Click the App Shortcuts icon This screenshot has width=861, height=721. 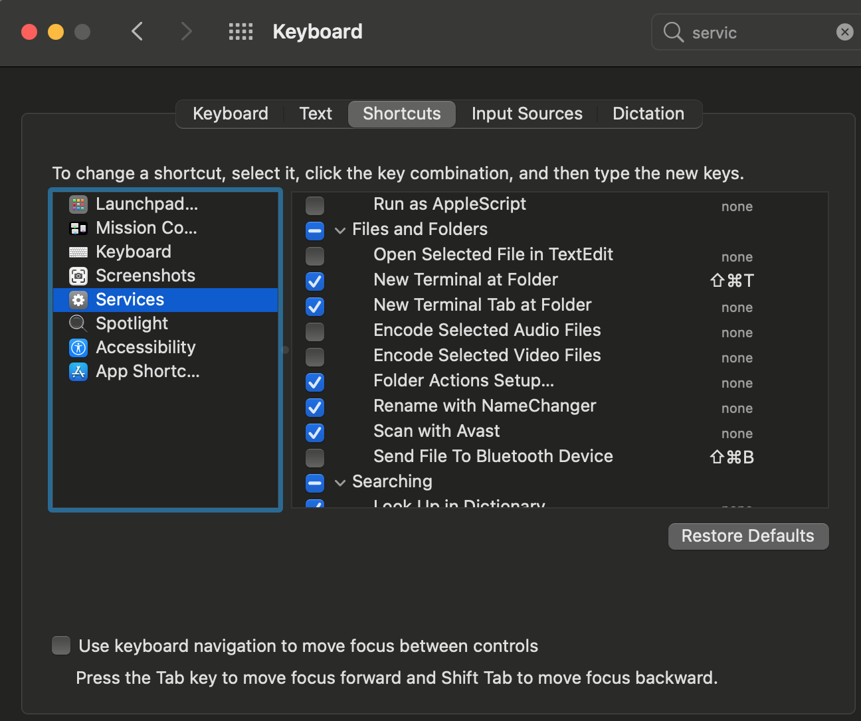click(78, 372)
